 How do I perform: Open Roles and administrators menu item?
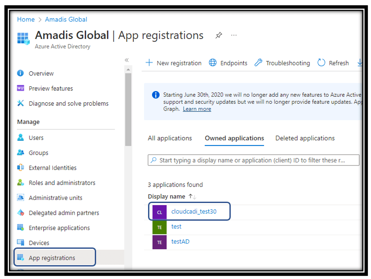click(62, 183)
